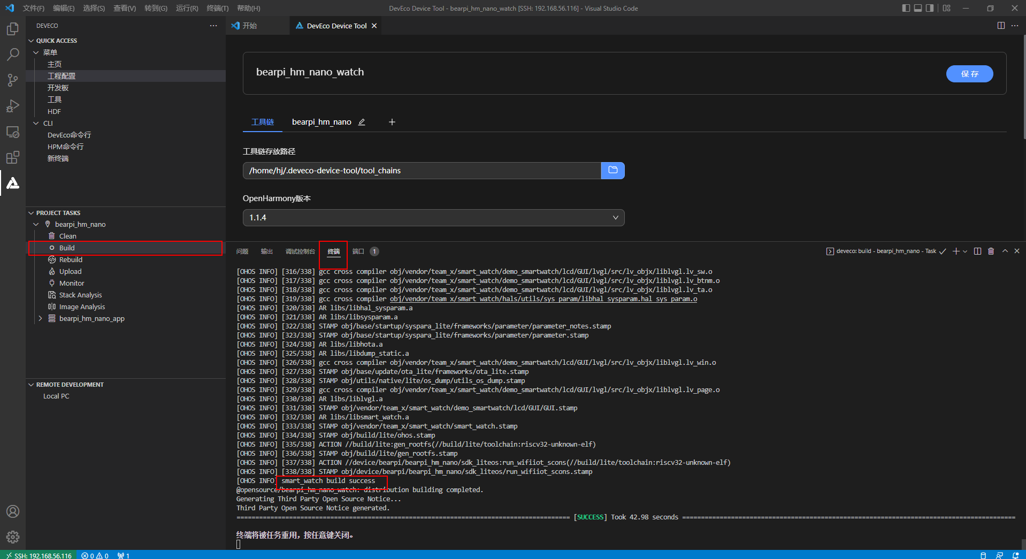Open notifications bell in the status bar
Image resolution: width=1026 pixels, height=559 pixels.
[x=1015, y=555]
